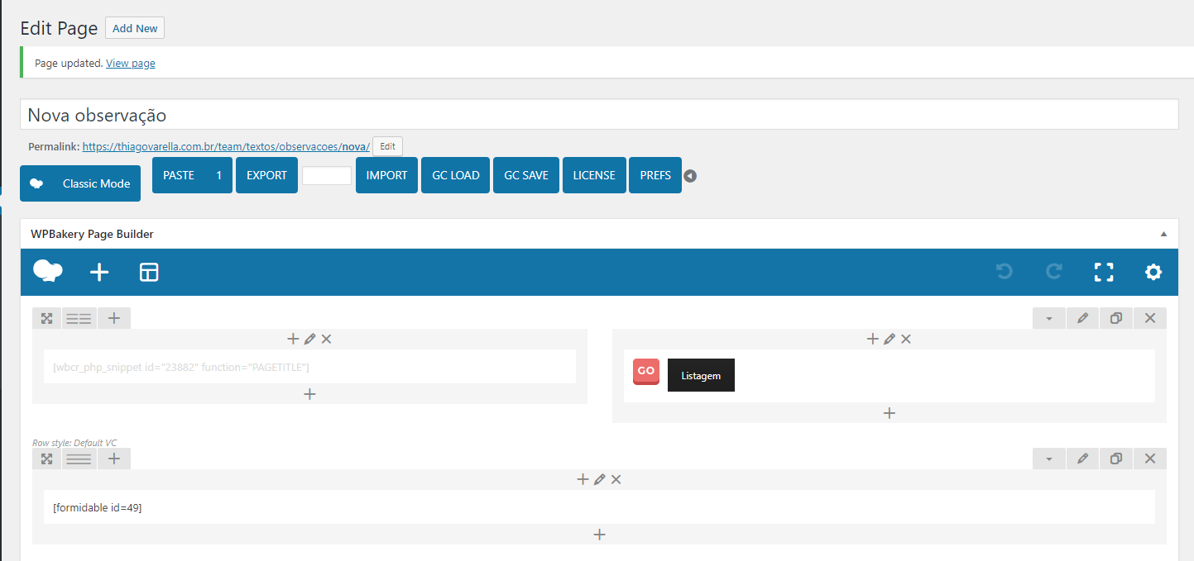Focus the input field beside EXPORT
Viewport: 1194px width, 561px height.
pyautogui.click(x=327, y=175)
